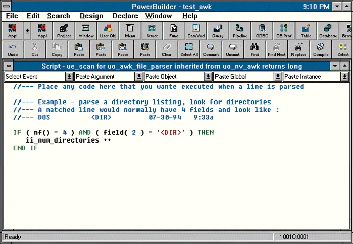This screenshot has height=244, width=353.
Task: Open the Pipeline painter
Action: point(240,31)
